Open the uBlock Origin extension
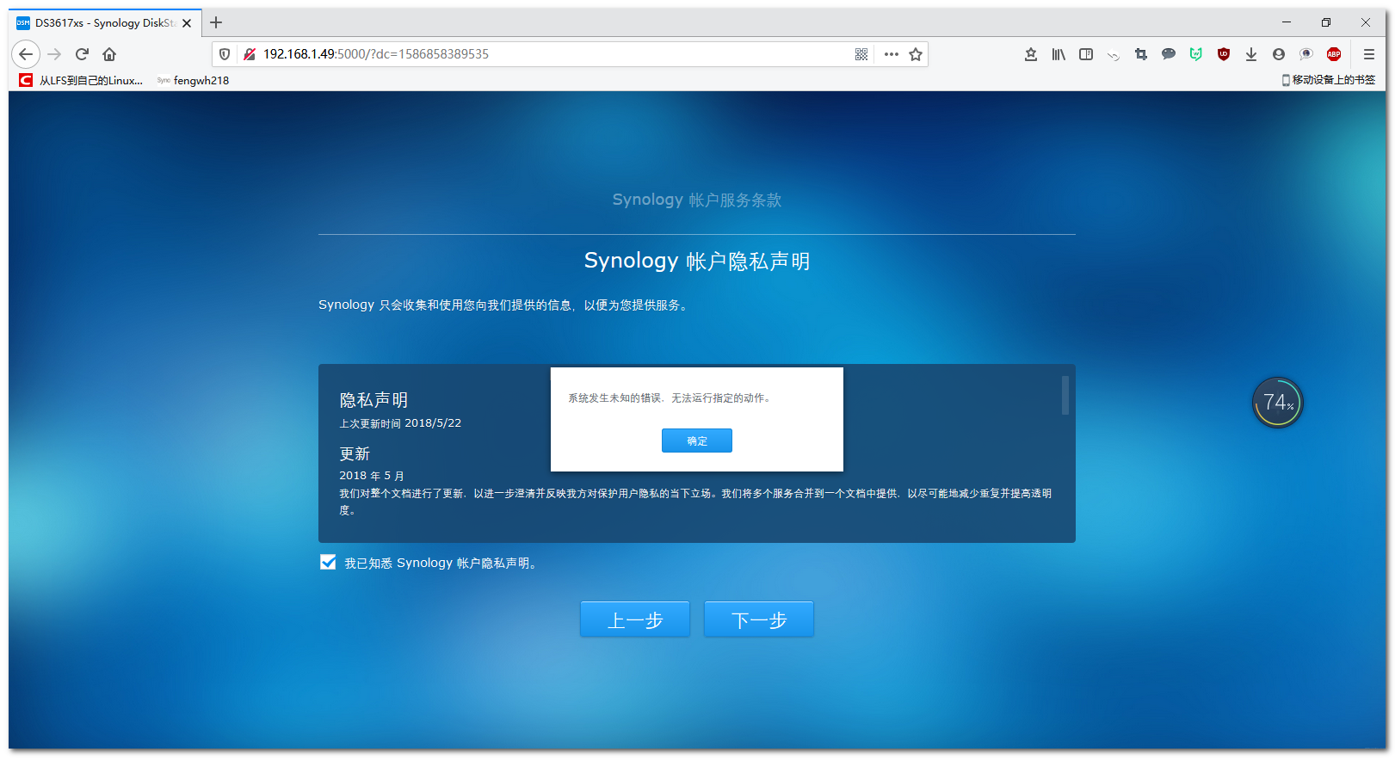The width and height of the screenshot is (1395, 758). [1224, 54]
